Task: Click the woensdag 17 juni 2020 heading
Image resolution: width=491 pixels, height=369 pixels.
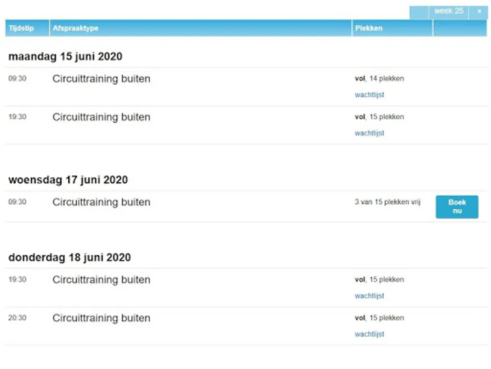Action: coord(68,180)
